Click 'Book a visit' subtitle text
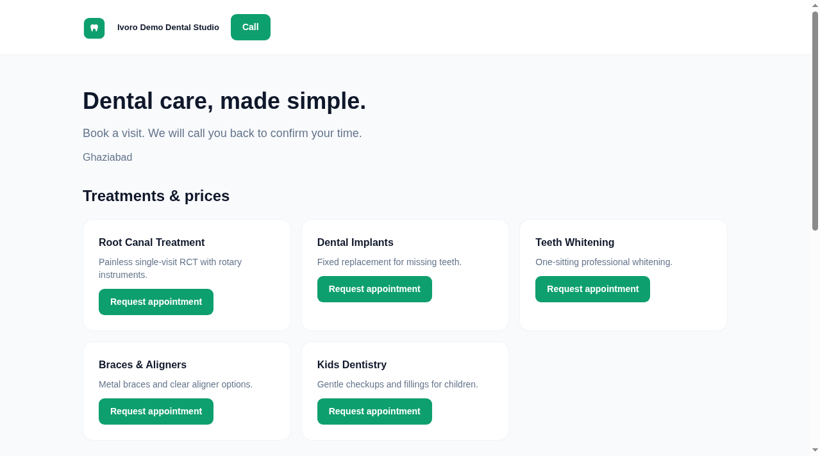The width and height of the screenshot is (820, 456). click(x=222, y=133)
